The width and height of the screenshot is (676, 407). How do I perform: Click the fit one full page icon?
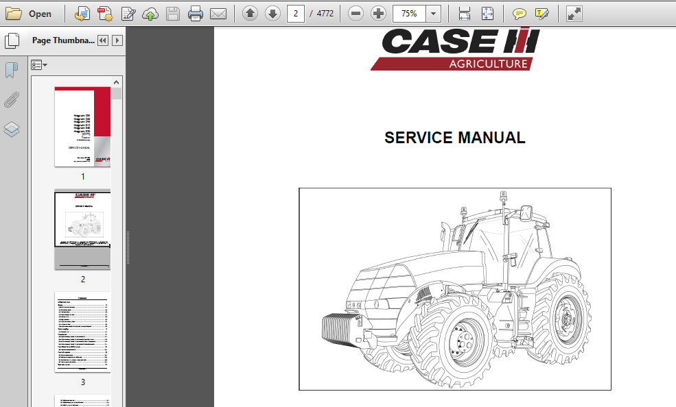(487, 14)
